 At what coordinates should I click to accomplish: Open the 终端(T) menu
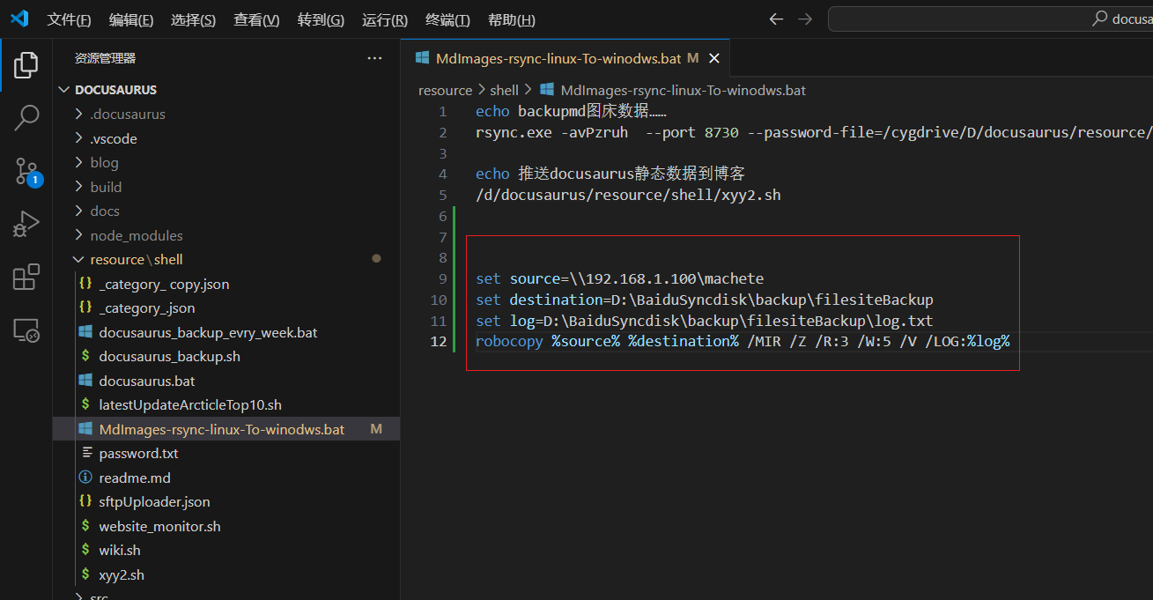coord(447,19)
